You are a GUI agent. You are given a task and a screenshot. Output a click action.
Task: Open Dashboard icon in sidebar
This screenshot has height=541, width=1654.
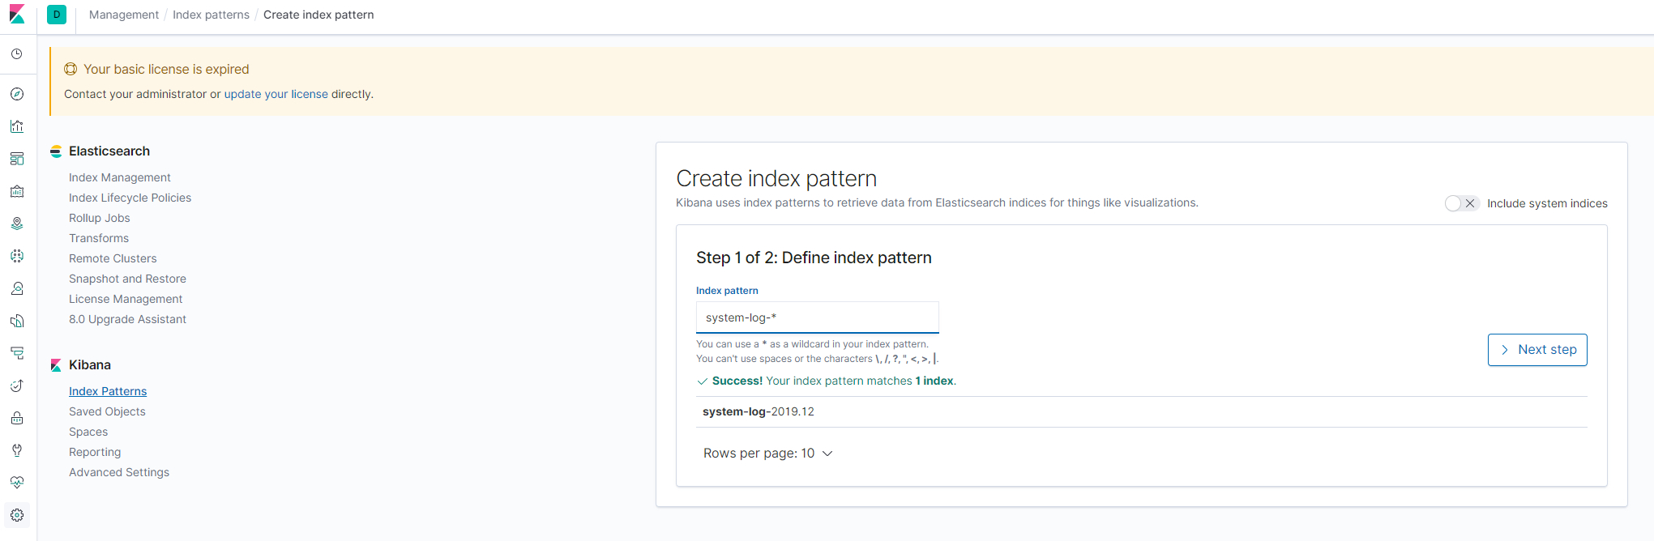pyautogui.click(x=17, y=159)
